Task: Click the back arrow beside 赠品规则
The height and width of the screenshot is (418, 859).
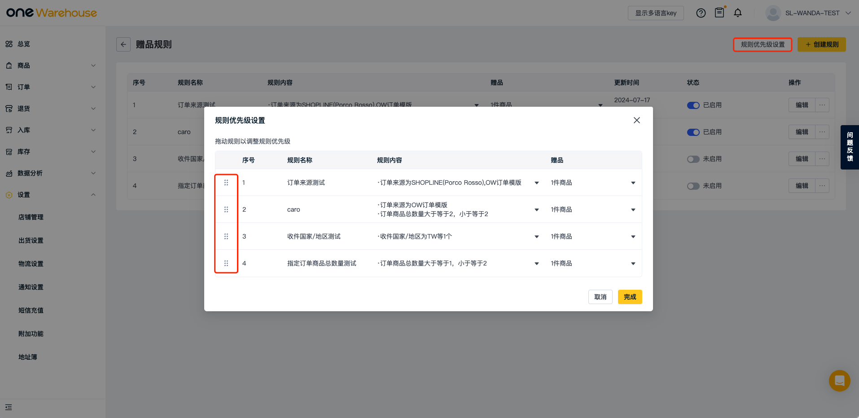Action: pos(123,44)
